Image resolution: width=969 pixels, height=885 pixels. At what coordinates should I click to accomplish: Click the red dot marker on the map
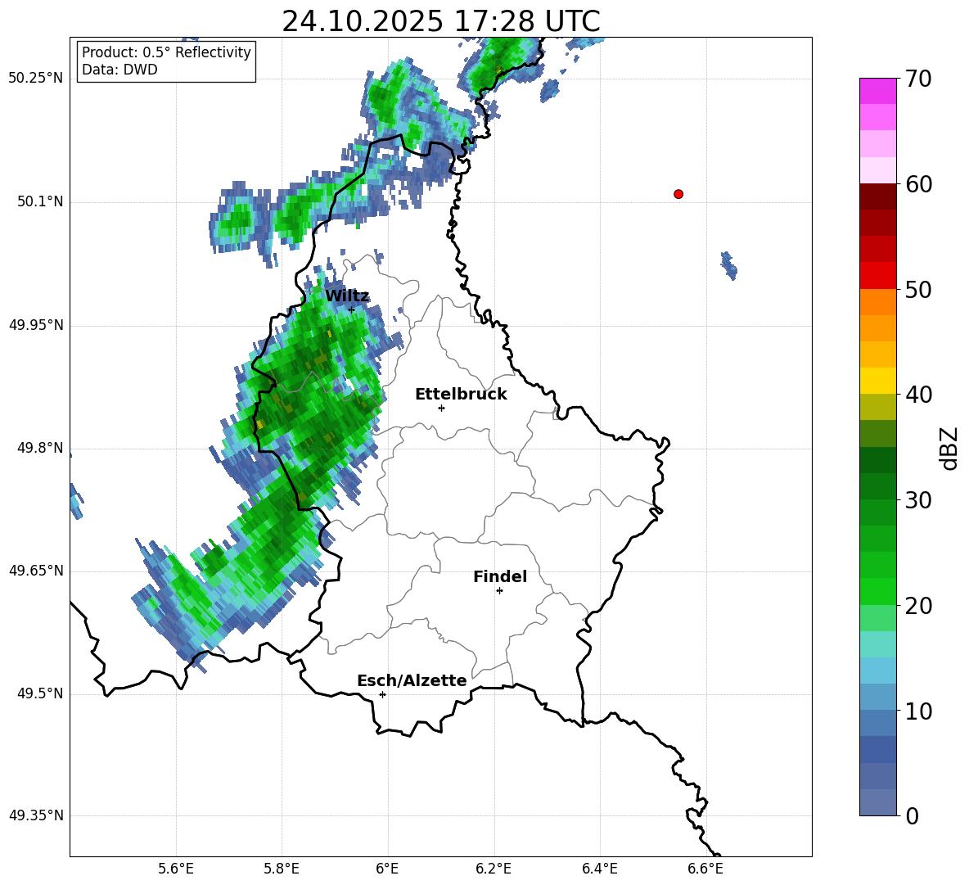coord(678,194)
